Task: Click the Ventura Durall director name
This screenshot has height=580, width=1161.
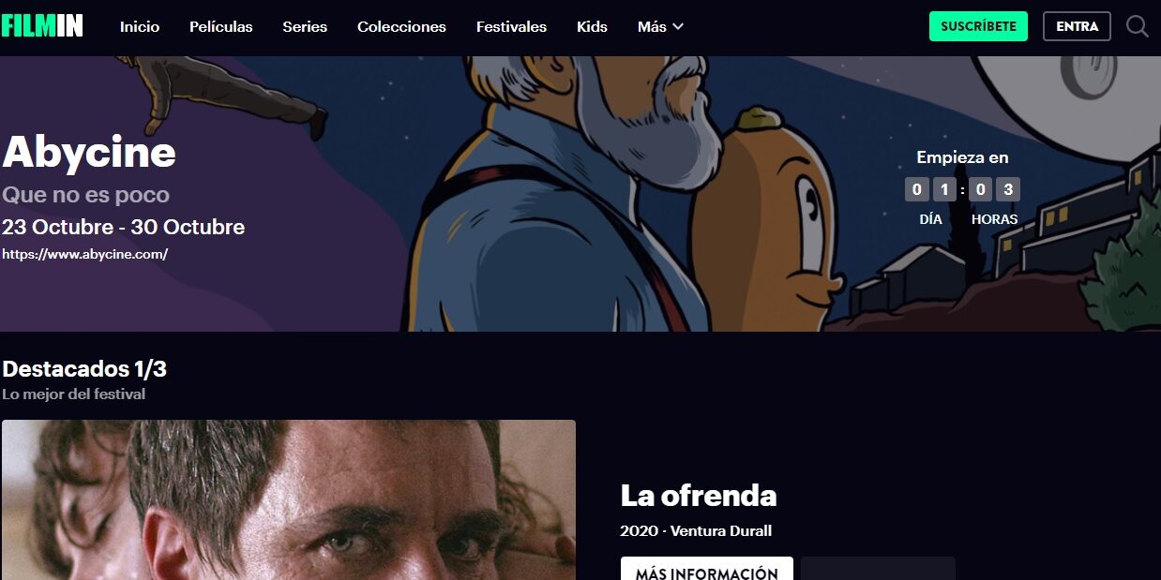Action: [721, 531]
